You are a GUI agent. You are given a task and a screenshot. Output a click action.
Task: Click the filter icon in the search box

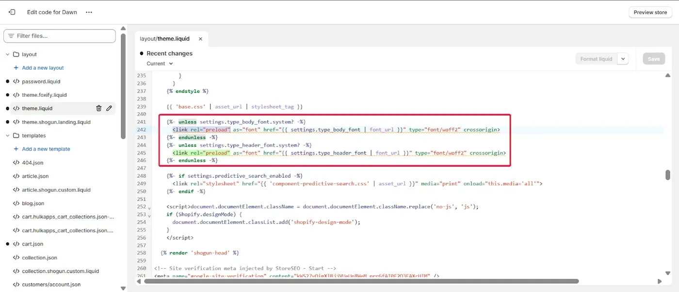click(x=11, y=36)
